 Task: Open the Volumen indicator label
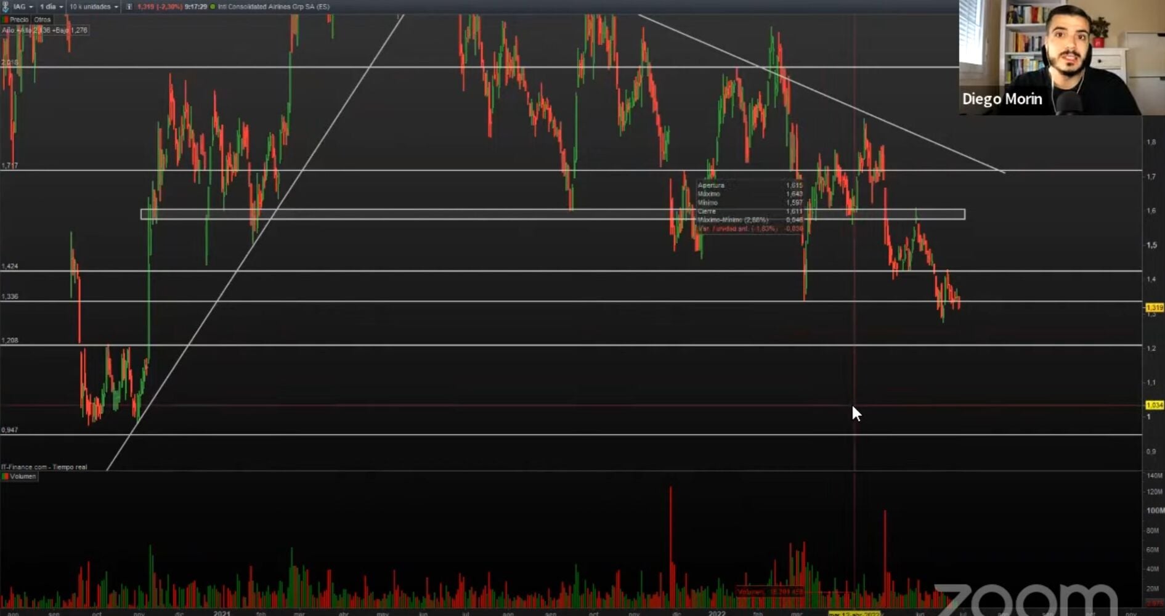(23, 476)
